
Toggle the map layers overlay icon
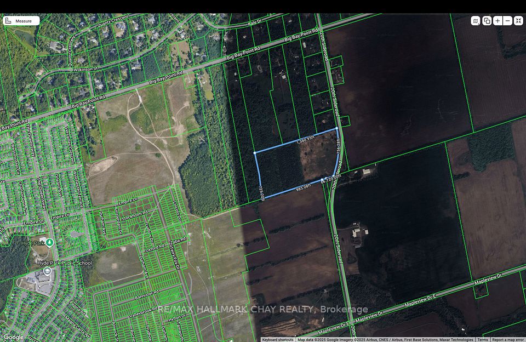coord(487,21)
